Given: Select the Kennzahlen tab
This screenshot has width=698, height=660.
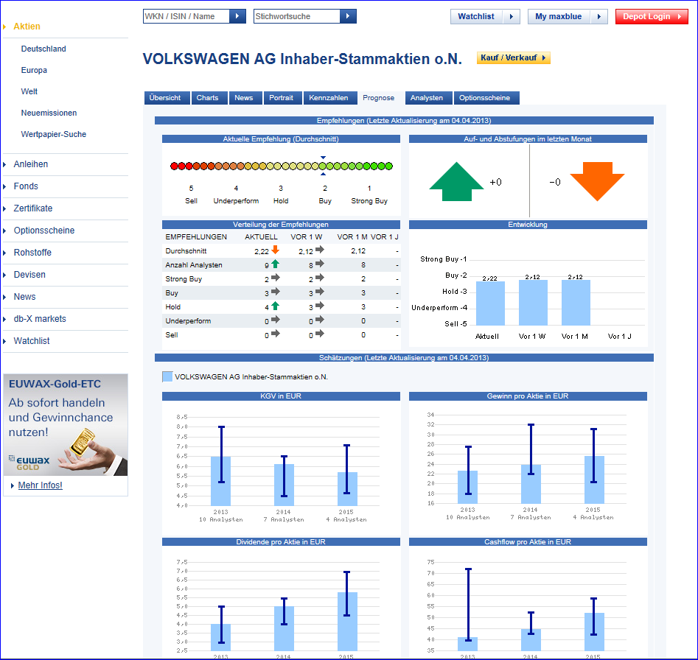Looking at the screenshot, I should (x=330, y=98).
